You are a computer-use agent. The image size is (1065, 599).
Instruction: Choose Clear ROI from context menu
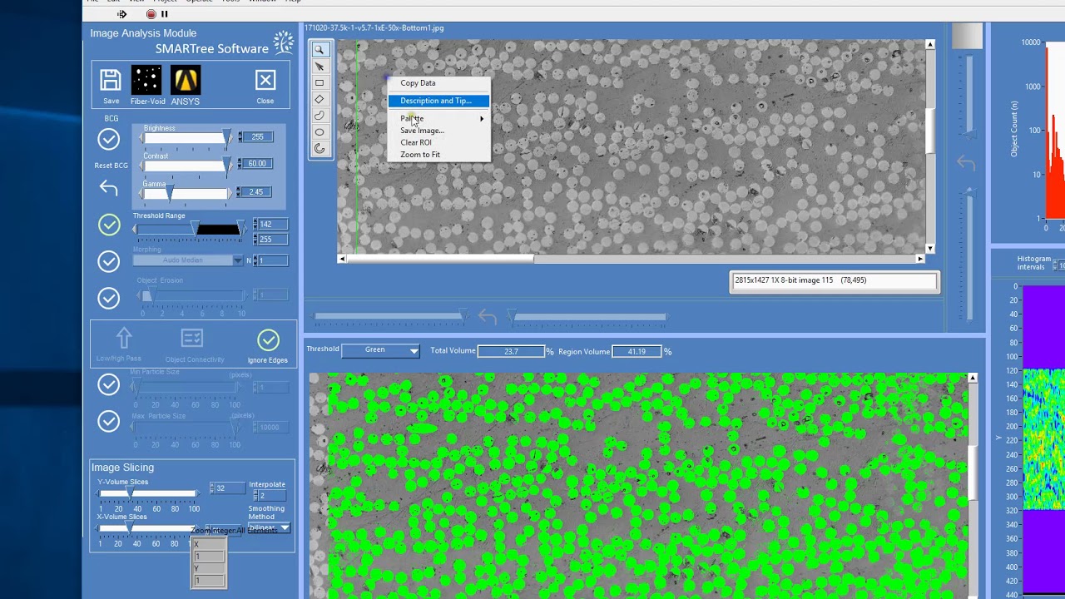tap(416, 142)
